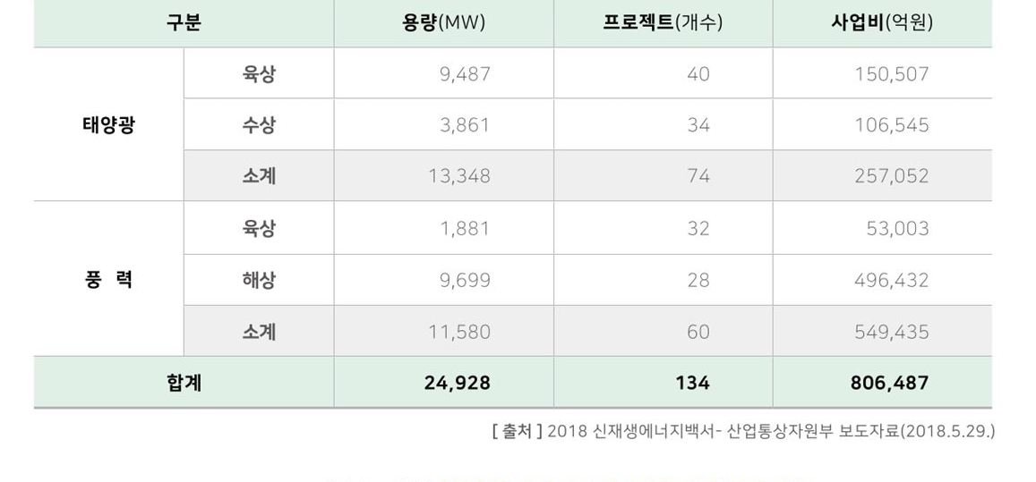Select the 해상 row label
Image resolution: width=1036 pixels, height=482 pixels.
259,280
